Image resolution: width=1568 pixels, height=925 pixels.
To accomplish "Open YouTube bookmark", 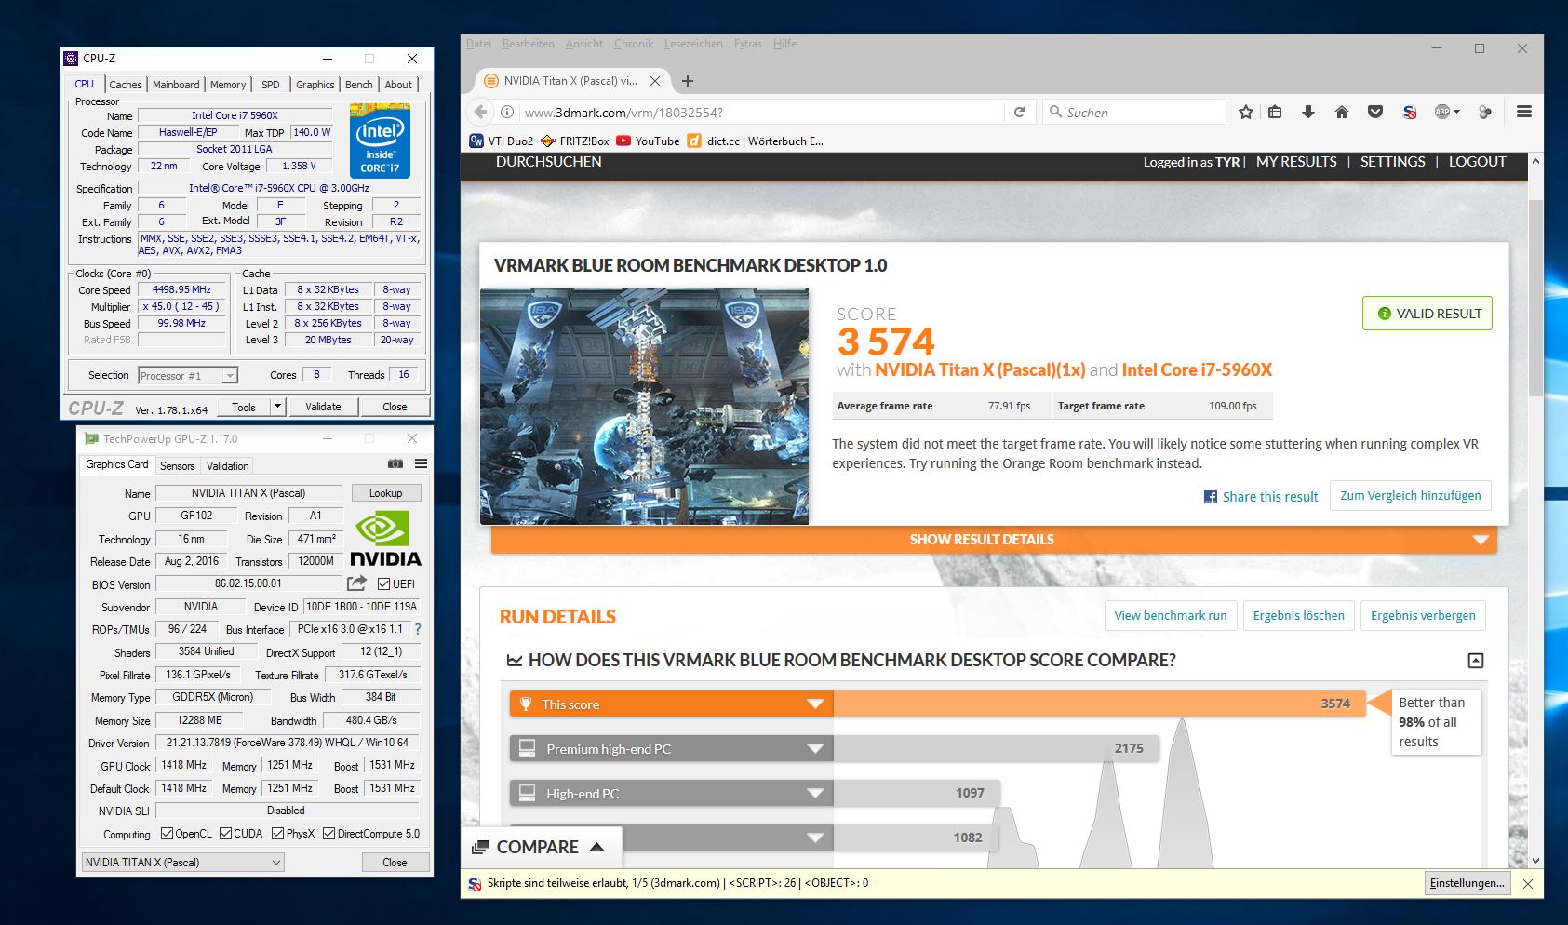I will point(648,141).
